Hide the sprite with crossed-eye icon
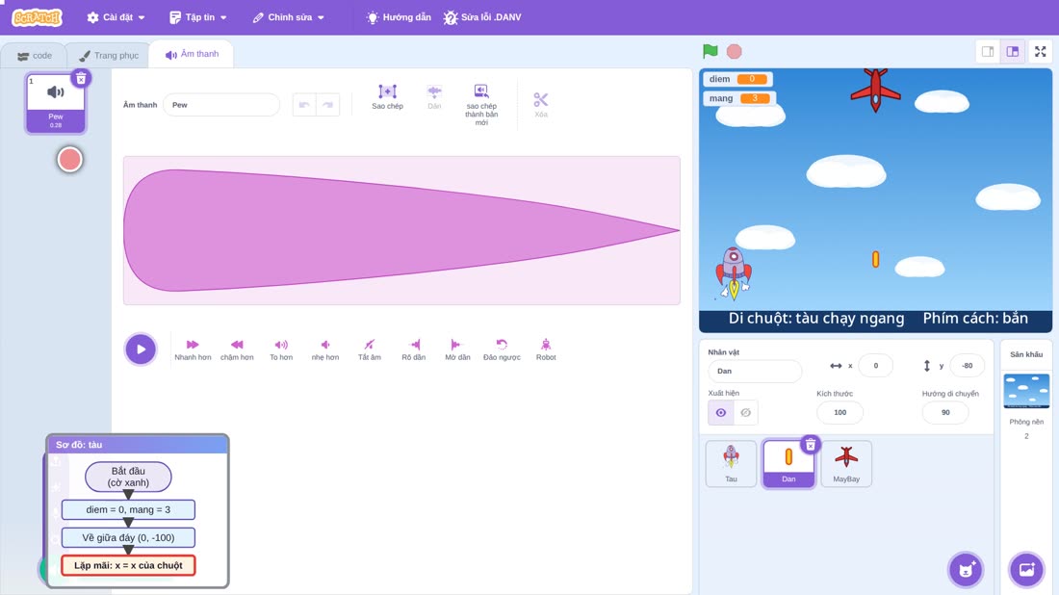Screen dimensions: 1059x595 pos(745,413)
